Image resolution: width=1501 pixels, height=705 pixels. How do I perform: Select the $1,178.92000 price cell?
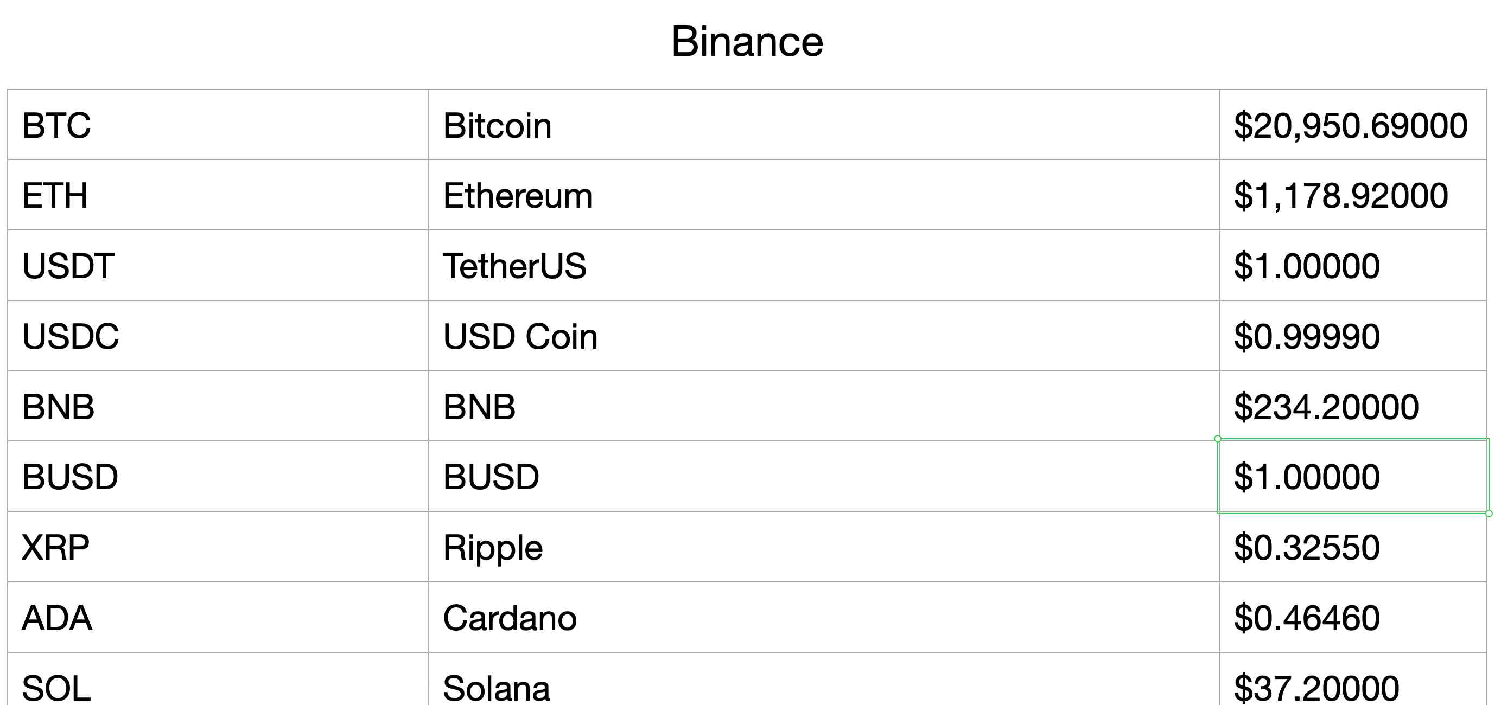point(1352,196)
